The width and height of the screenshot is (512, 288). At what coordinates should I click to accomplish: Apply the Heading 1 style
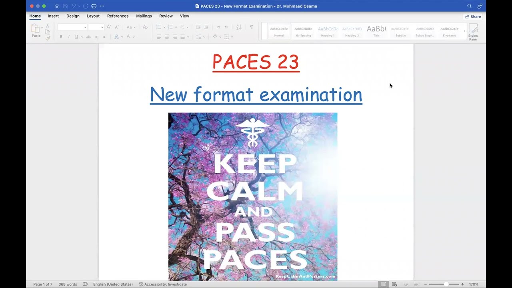click(x=328, y=31)
